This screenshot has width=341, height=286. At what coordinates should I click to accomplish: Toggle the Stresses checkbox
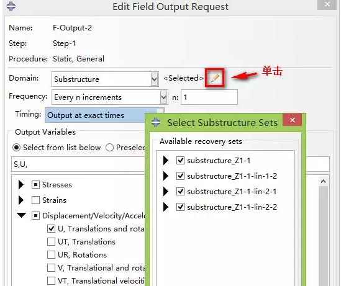pos(35,185)
